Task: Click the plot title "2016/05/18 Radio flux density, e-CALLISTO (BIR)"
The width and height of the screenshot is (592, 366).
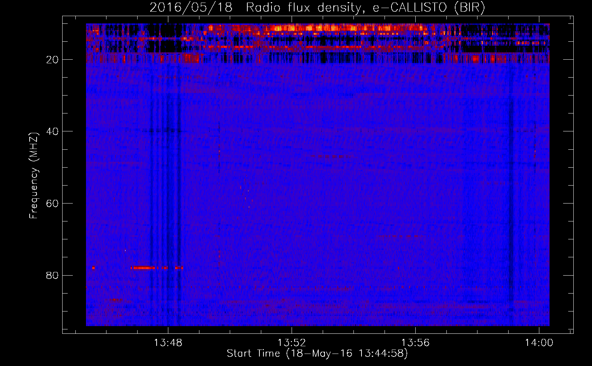Action: (x=317, y=7)
